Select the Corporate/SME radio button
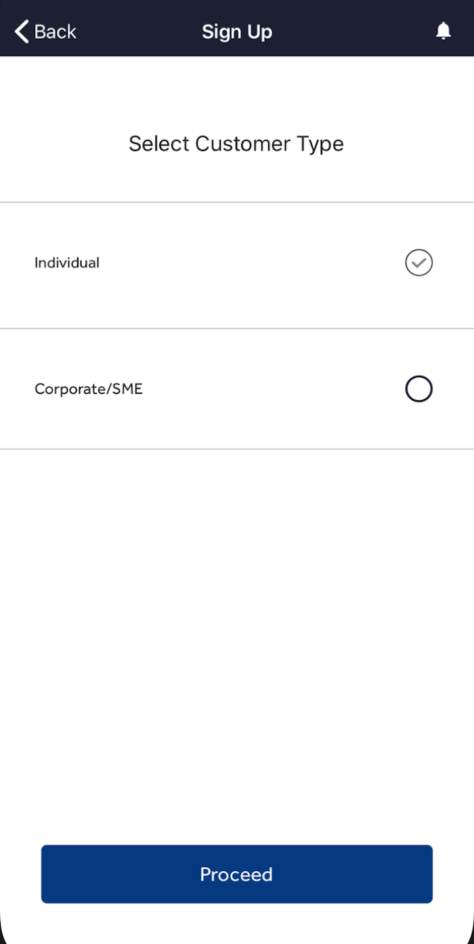Viewport: 474px width, 944px height. coord(418,389)
